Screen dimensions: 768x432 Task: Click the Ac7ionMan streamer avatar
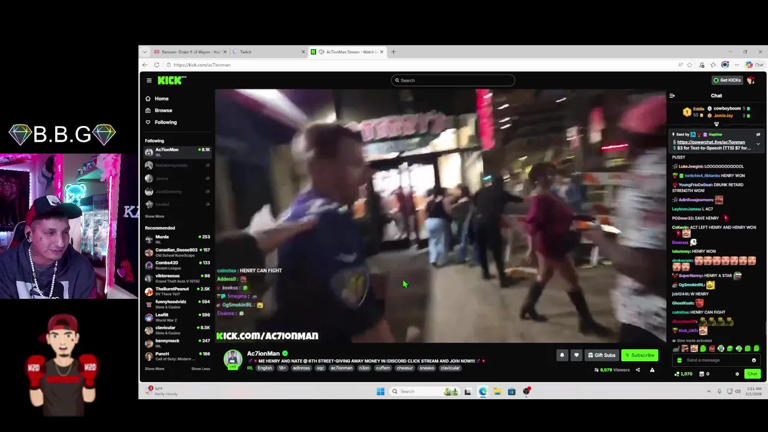tap(233, 359)
